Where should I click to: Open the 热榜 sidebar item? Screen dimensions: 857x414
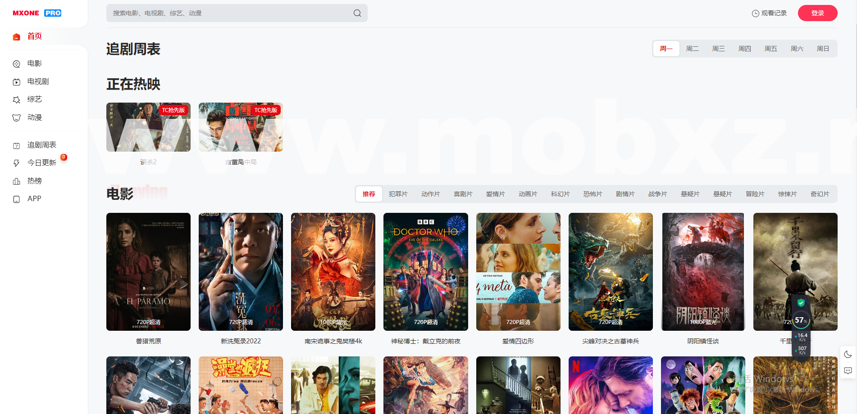point(35,181)
